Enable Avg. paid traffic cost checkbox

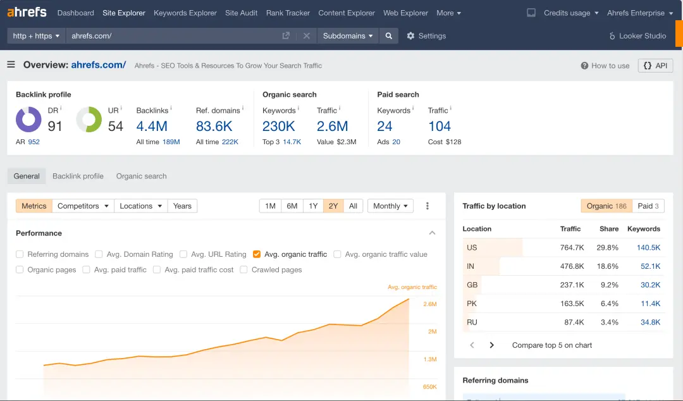click(x=157, y=270)
